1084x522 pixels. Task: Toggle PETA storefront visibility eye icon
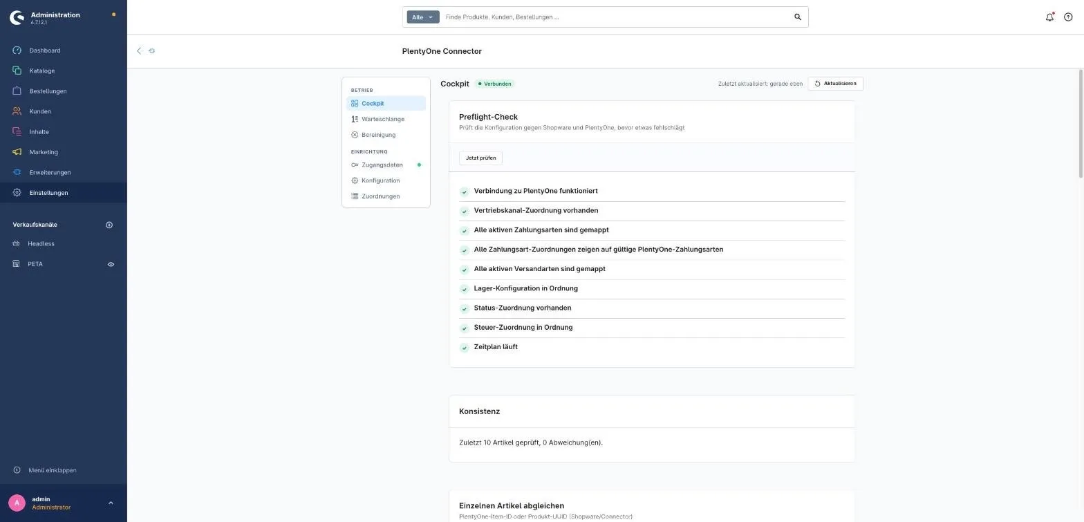click(111, 264)
